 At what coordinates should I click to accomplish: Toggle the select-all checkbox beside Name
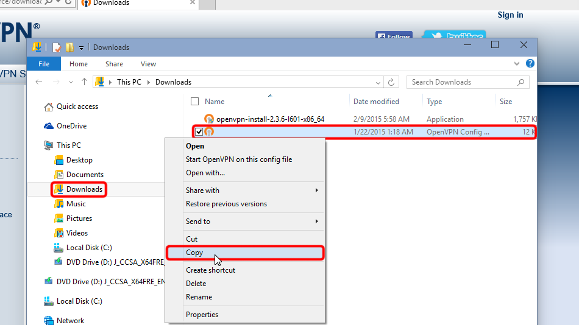194,102
